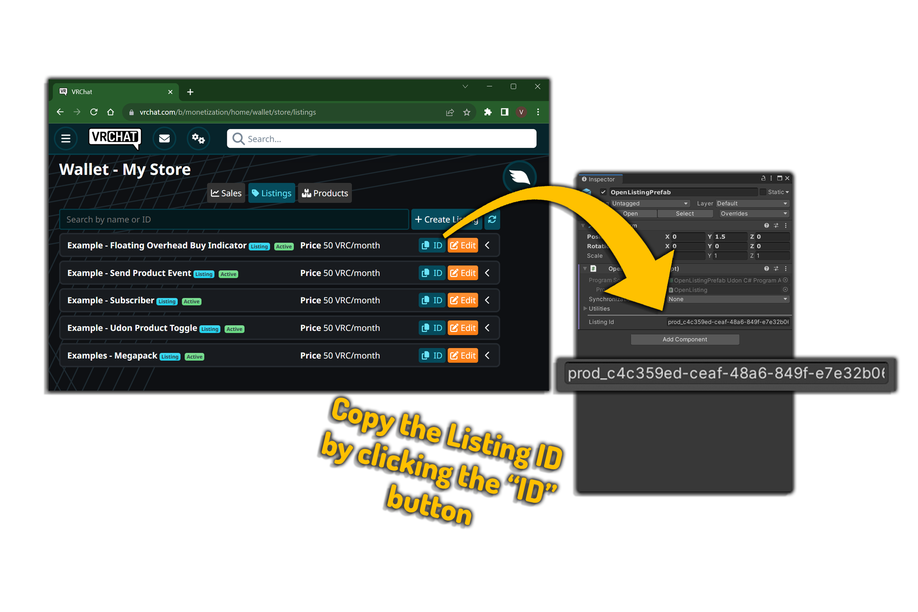Open the Untagged tag dropdown
This screenshot has height=612, width=918.
(x=649, y=203)
